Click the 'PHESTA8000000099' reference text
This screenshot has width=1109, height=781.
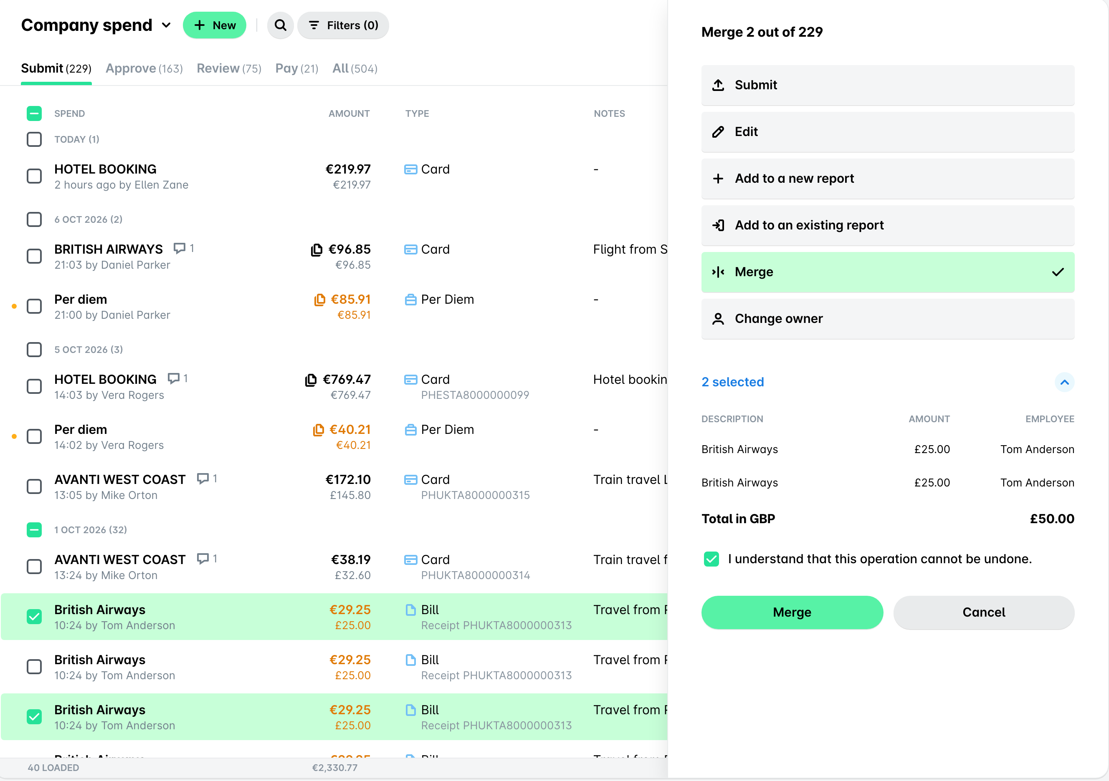pos(475,395)
